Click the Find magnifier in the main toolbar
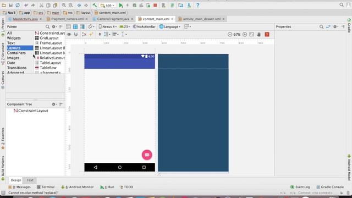Screen dimensions: 352x198 [x=64, y=5]
